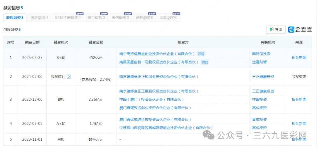Click the 来源 column header
The width and height of the screenshot is (317, 148).
(299, 43)
